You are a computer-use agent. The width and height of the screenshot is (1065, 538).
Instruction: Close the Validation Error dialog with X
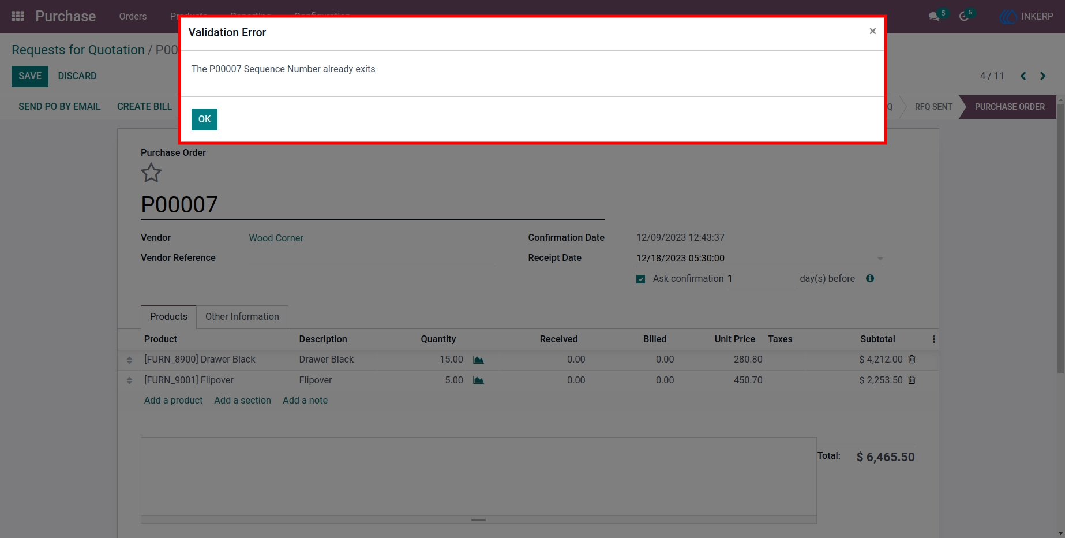tap(872, 31)
